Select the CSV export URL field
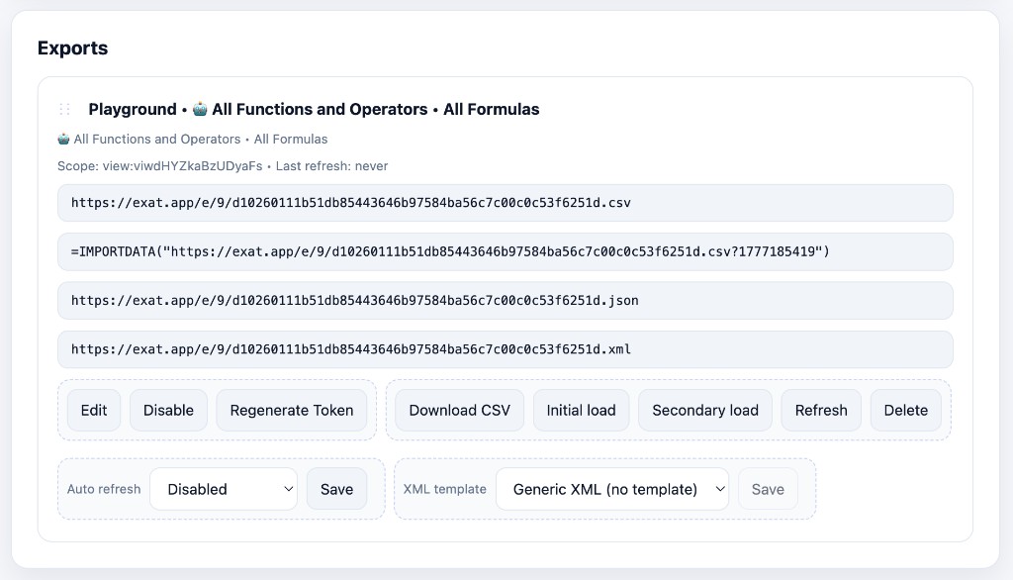Screen dimensions: 1013x580 [x=505, y=202]
